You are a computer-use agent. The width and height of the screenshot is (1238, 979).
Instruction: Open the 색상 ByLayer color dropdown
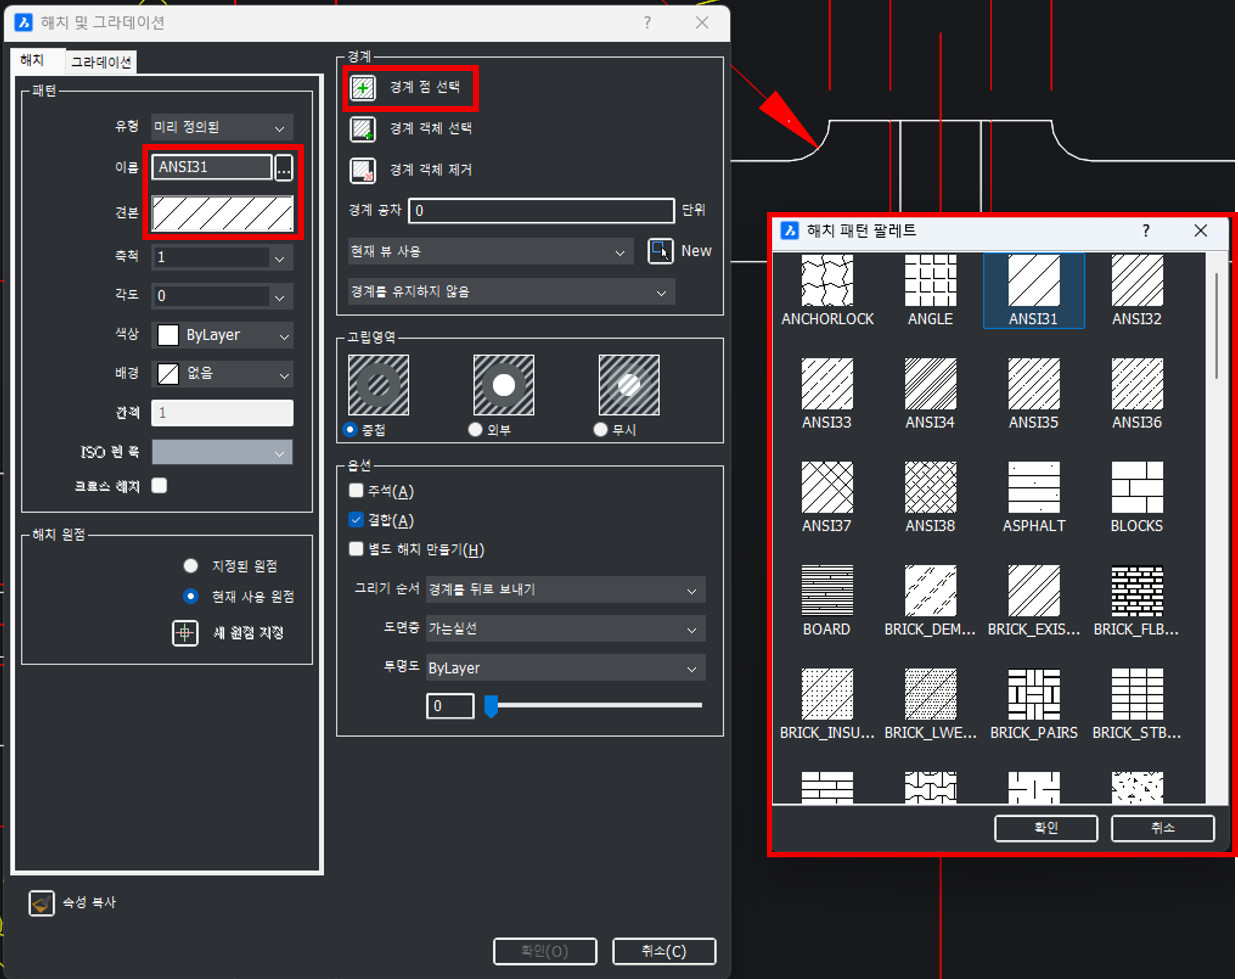coord(222,336)
